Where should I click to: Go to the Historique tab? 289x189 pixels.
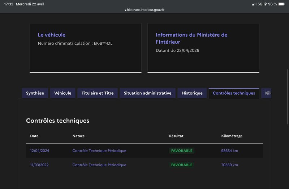[192, 93]
